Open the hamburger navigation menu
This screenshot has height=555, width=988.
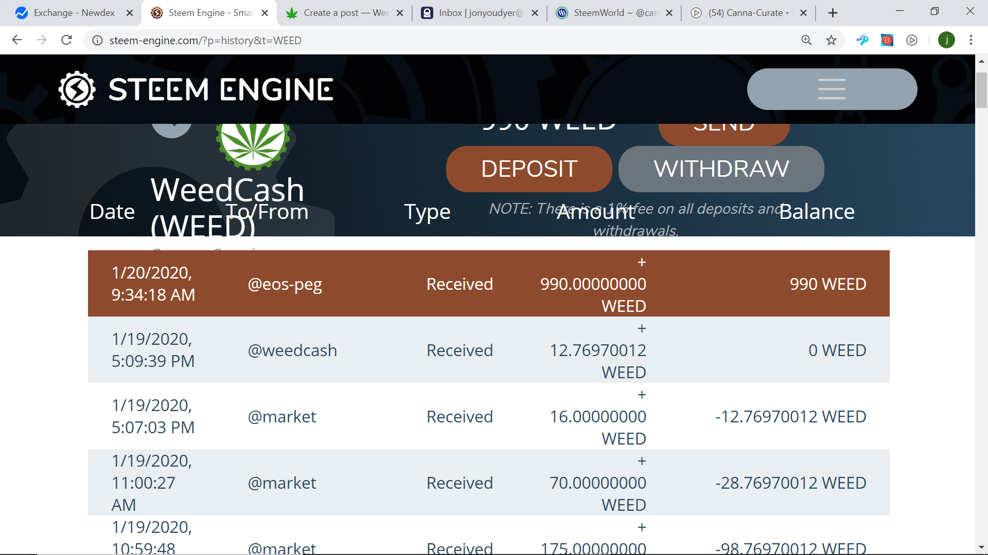(832, 89)
